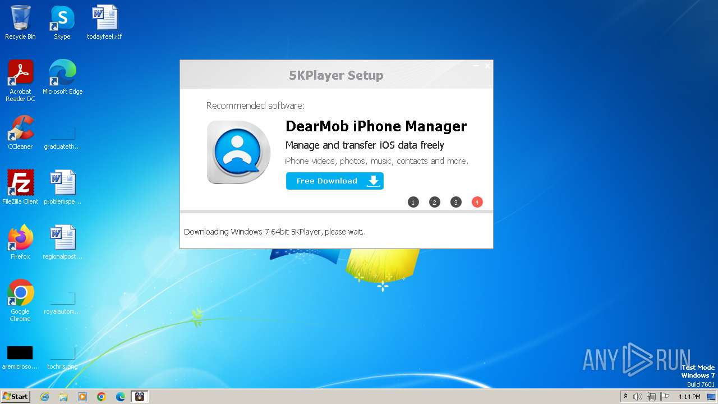Select the regionalpost... Word document

pyautogui.click(x=62, y=242)
